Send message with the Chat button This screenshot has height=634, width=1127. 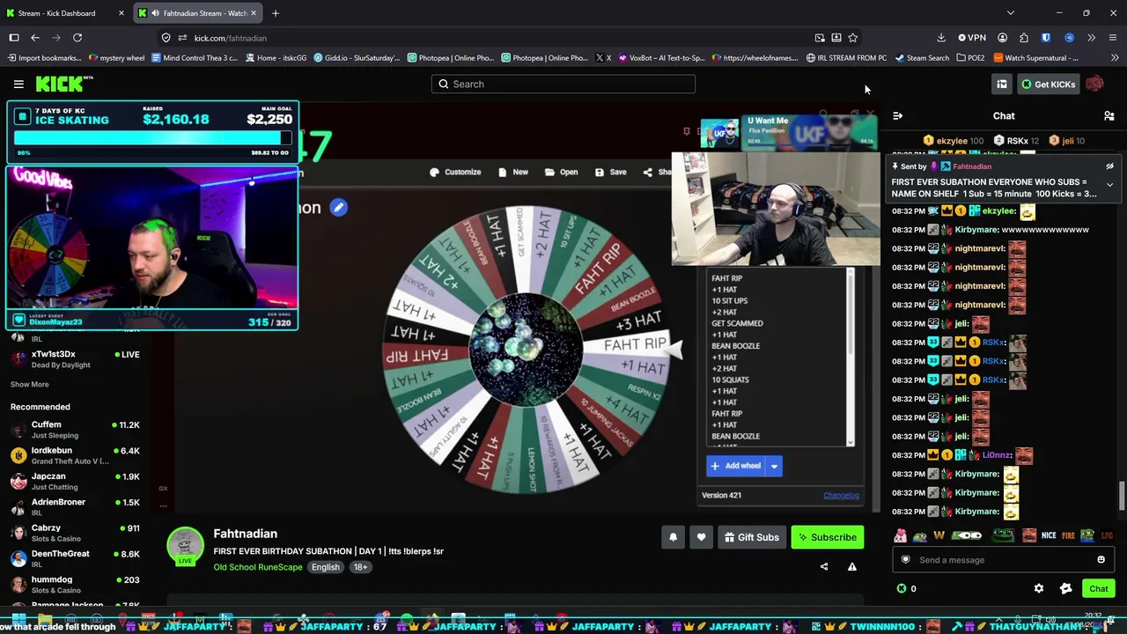point(1098,588)
